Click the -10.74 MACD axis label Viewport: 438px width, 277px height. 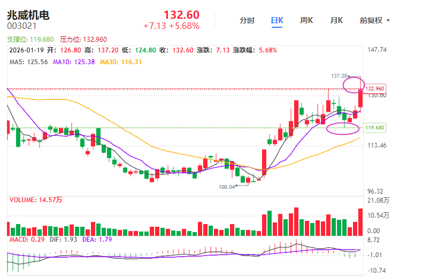coord(376,270)
